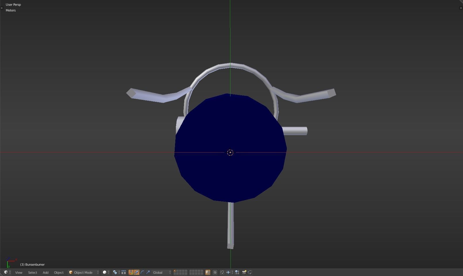Open the pivot point selector
Viewport: 463px width, 276px height.
click(116, 273)
